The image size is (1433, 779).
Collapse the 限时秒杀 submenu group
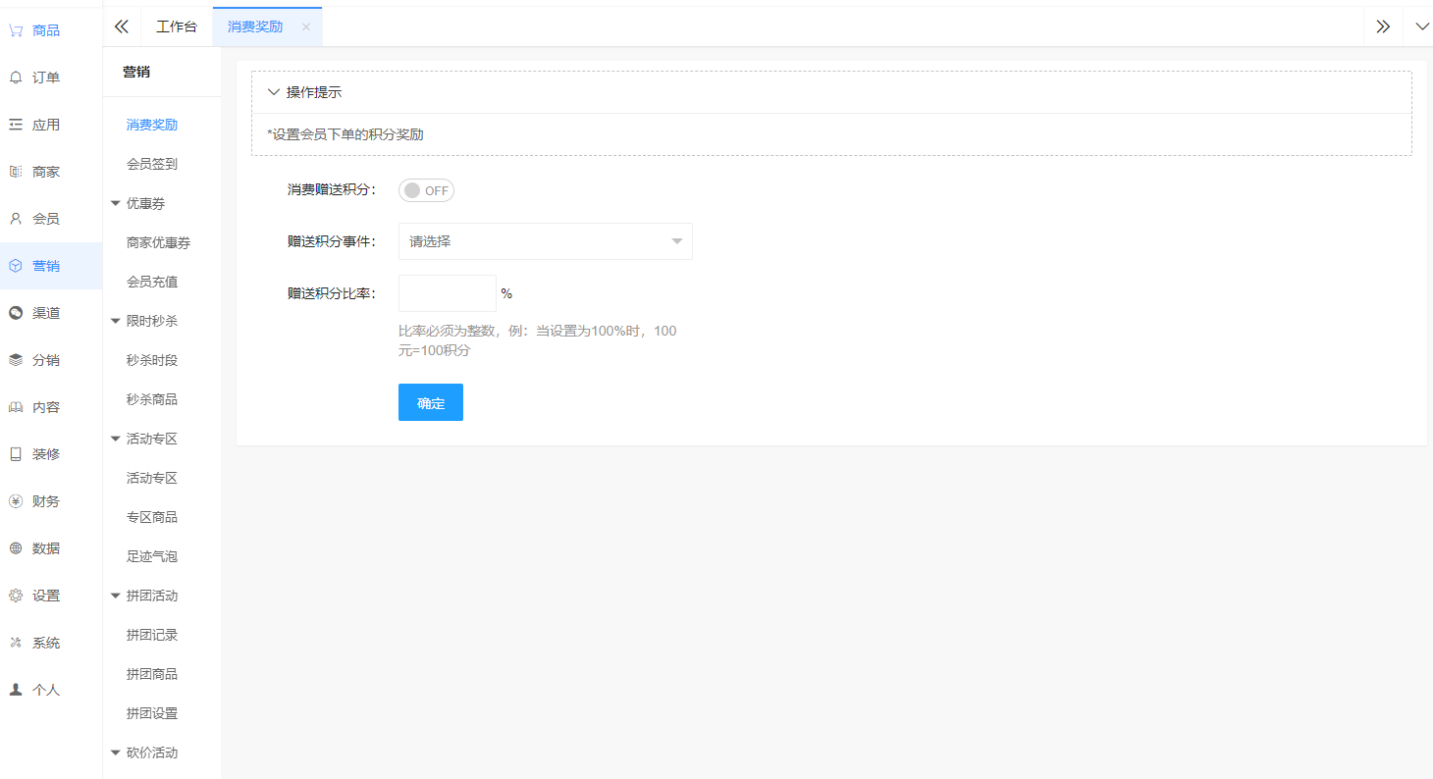pos(116,321)
